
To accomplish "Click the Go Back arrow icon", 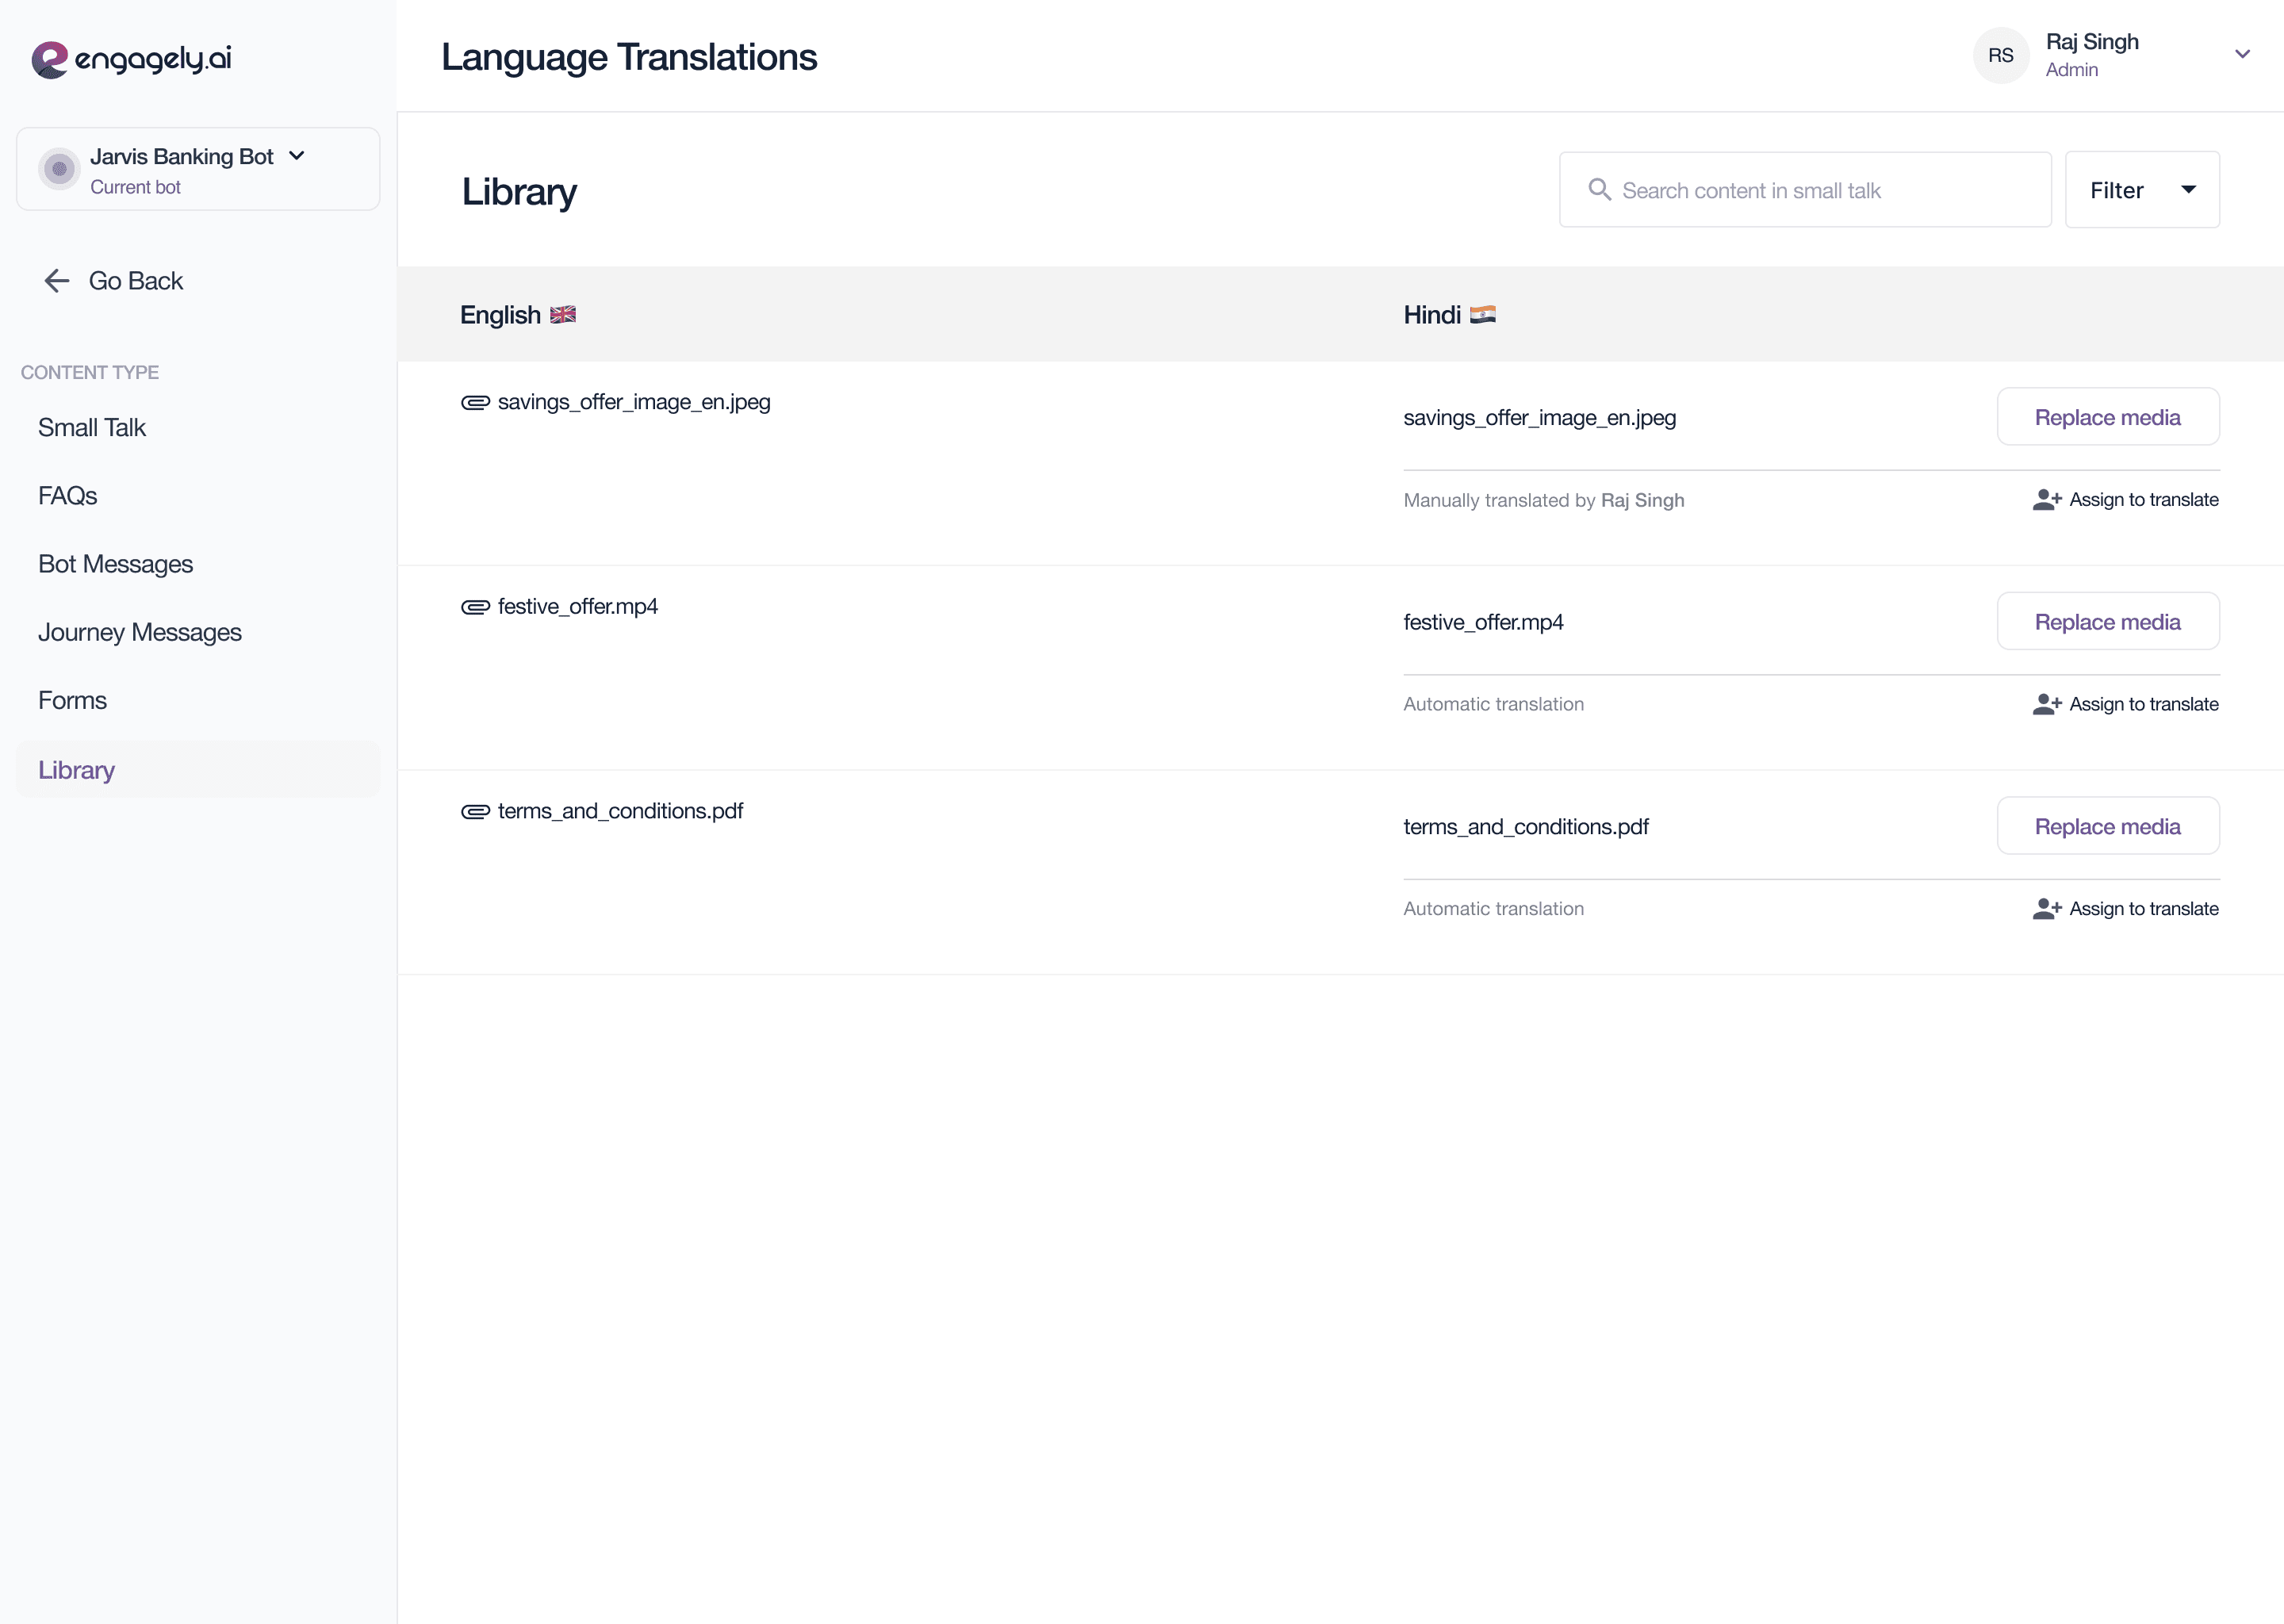I will pyautogui.click(x=57, y=281).
